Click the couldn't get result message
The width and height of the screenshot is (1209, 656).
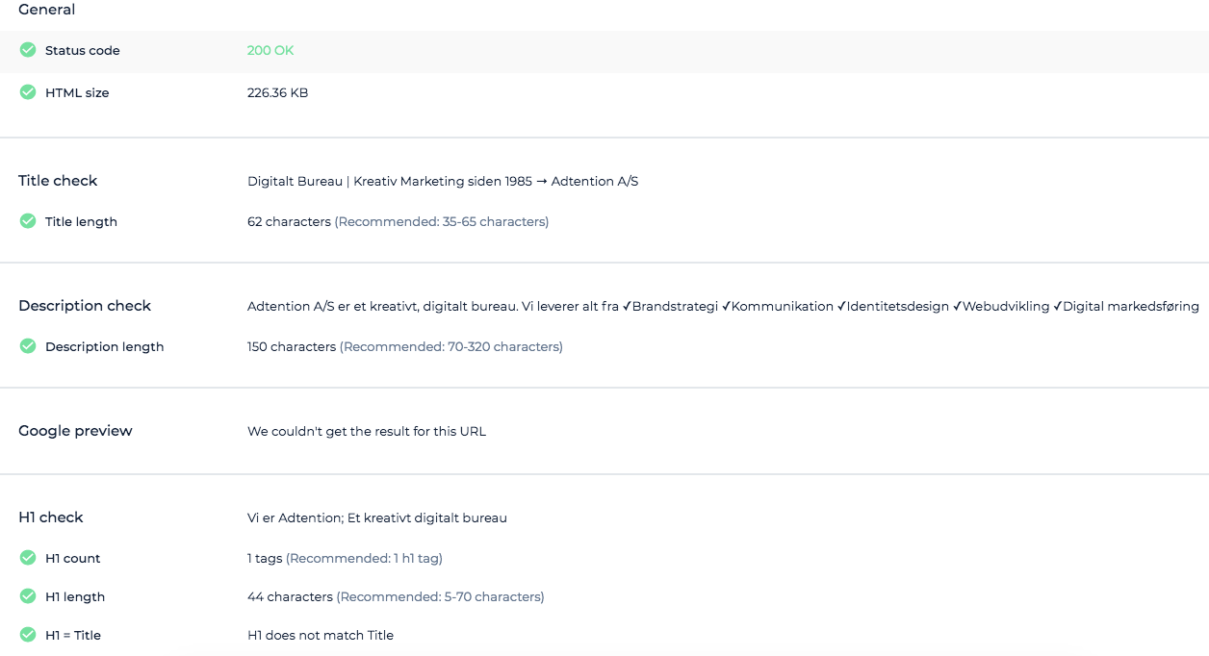pos(367,431)
